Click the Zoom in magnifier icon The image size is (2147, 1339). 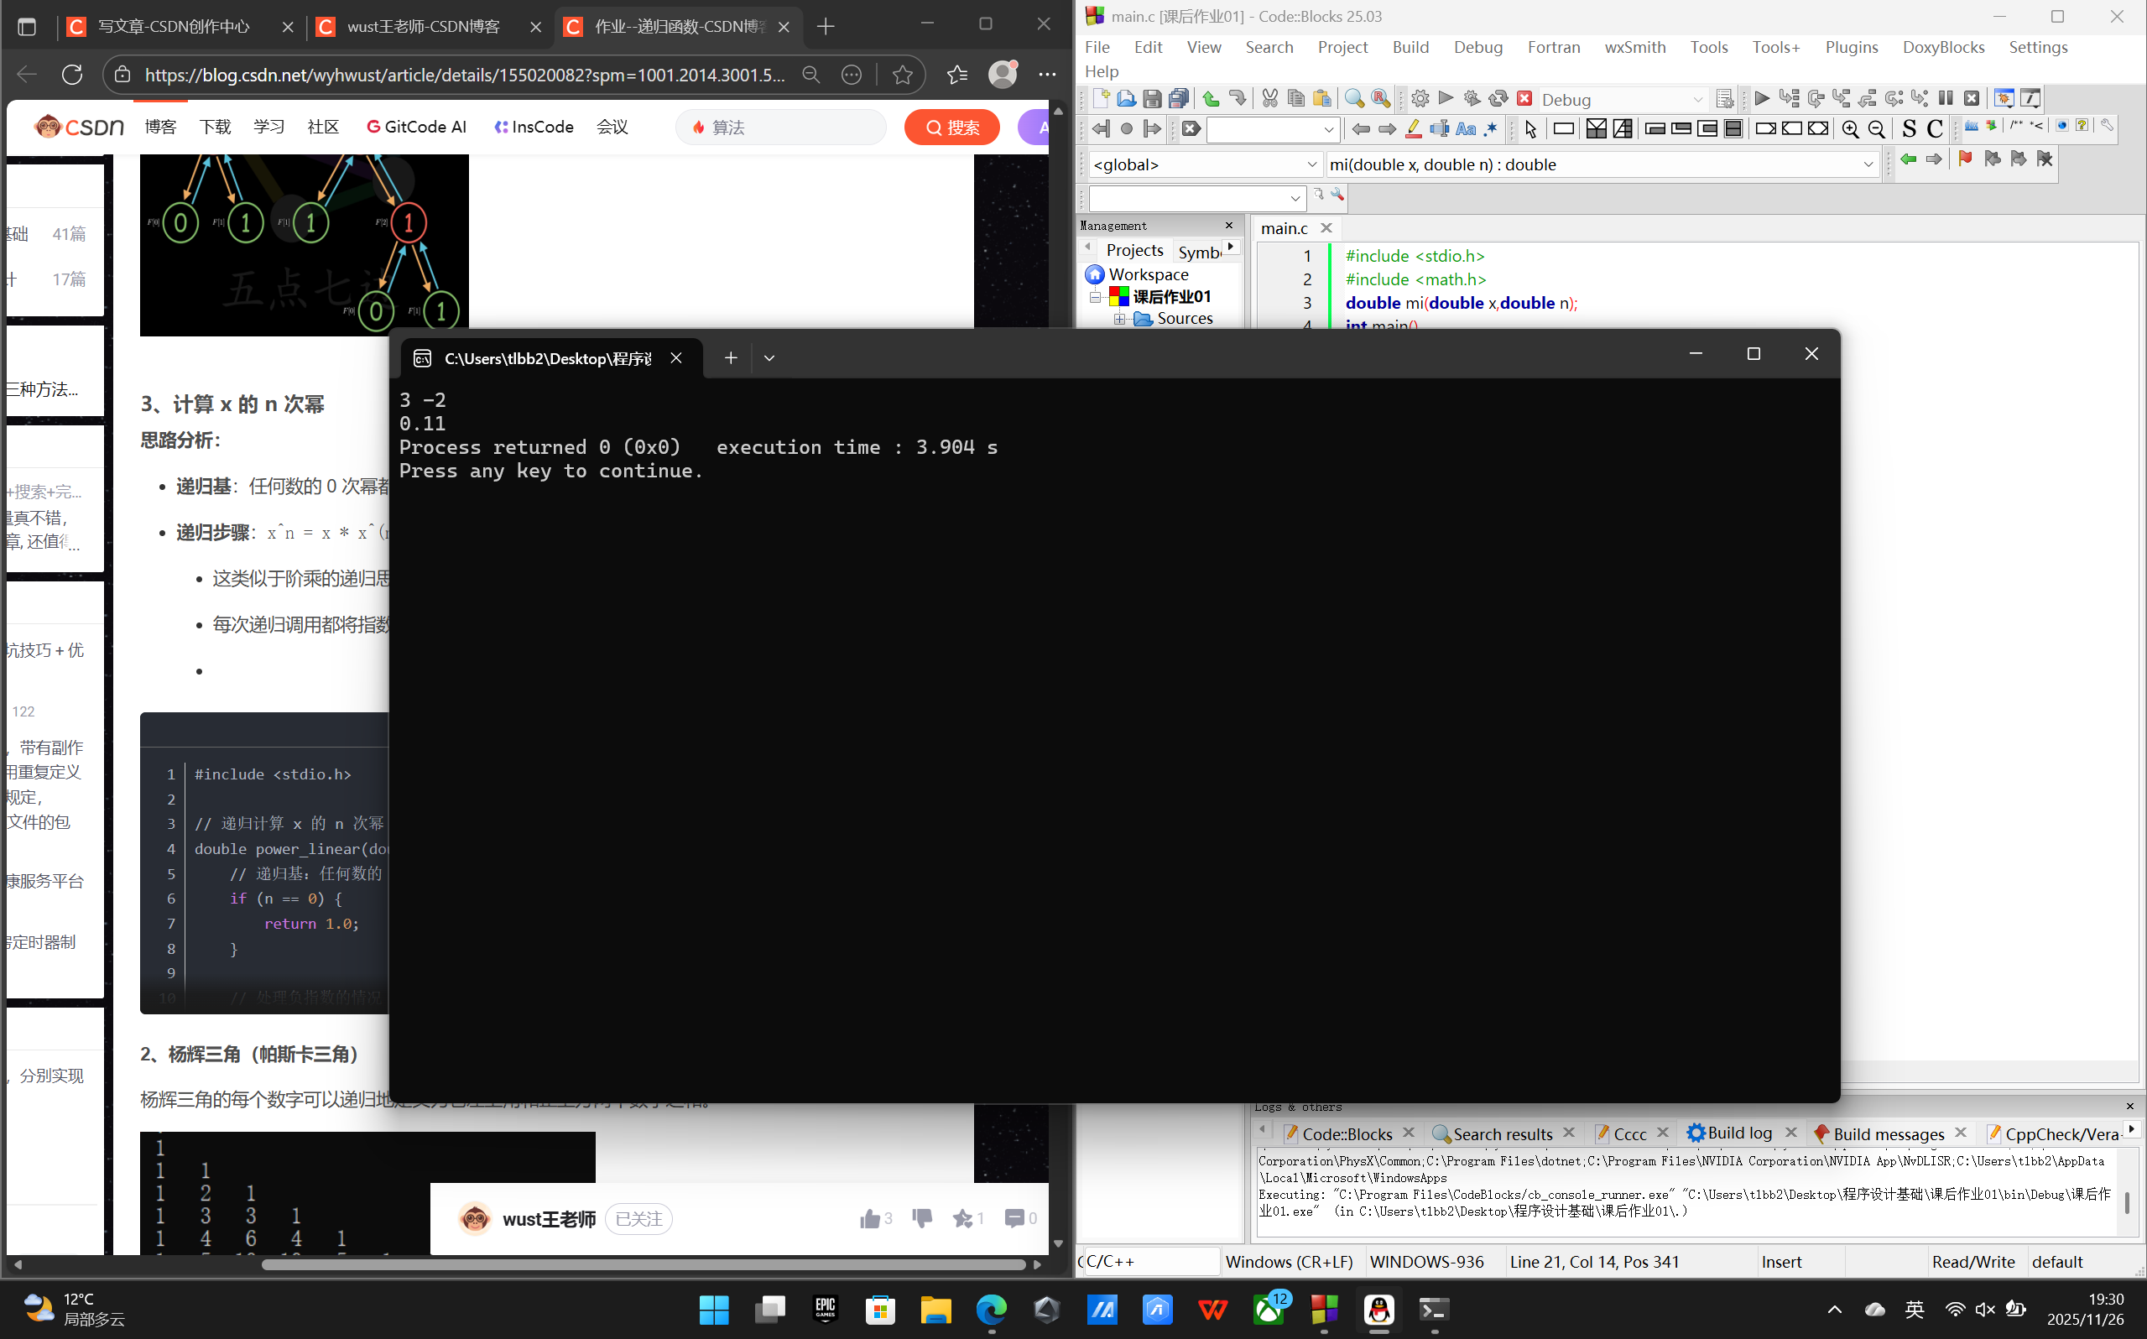click(x=1850, y=129)
